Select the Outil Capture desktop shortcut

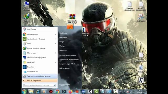[x=141, y=18]
